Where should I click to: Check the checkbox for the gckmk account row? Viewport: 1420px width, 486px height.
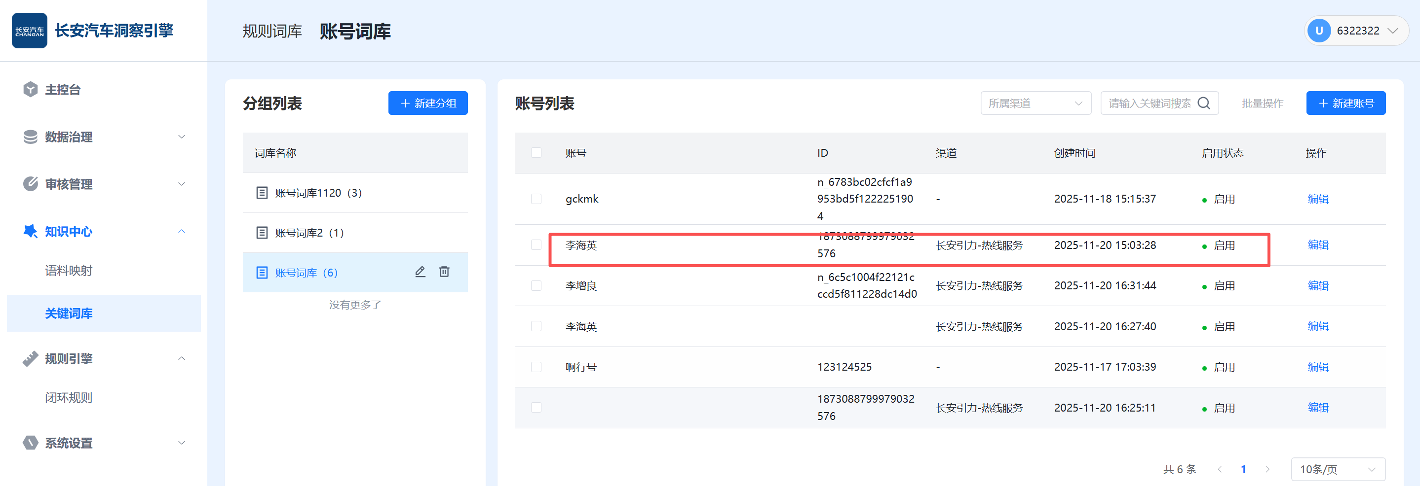536,199
